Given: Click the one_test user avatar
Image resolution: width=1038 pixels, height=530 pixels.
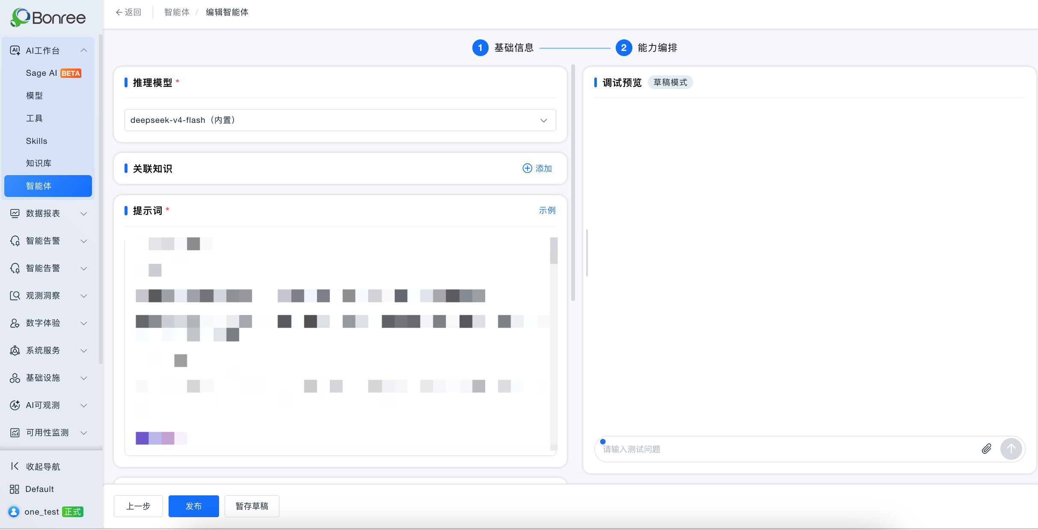Looking at the screenshot, I should point(14,512).
